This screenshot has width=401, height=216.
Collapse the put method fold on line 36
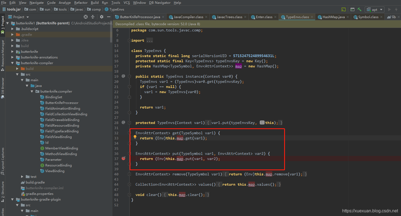click(x=129, y=154)
